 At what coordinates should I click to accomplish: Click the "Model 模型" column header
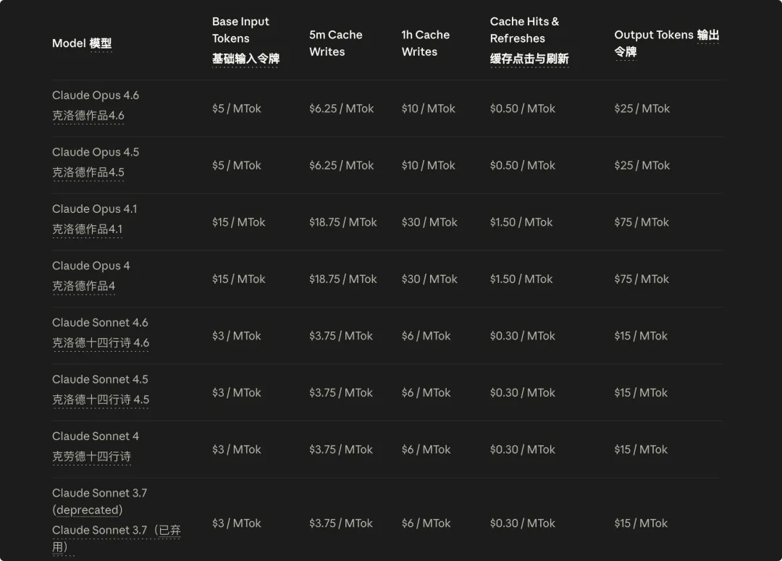click(x=82, y=43)
